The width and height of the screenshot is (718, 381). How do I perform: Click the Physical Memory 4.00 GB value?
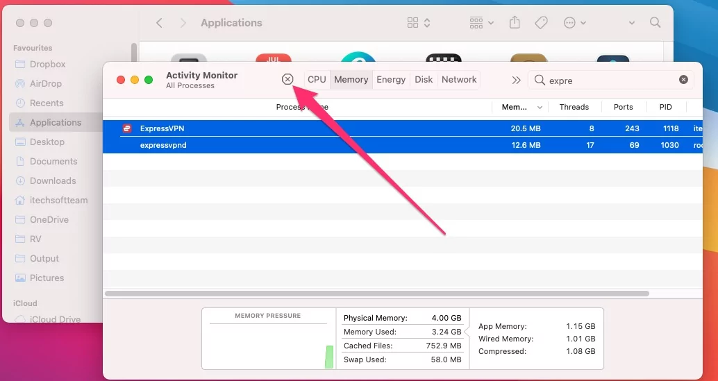(x=446, y=318)
